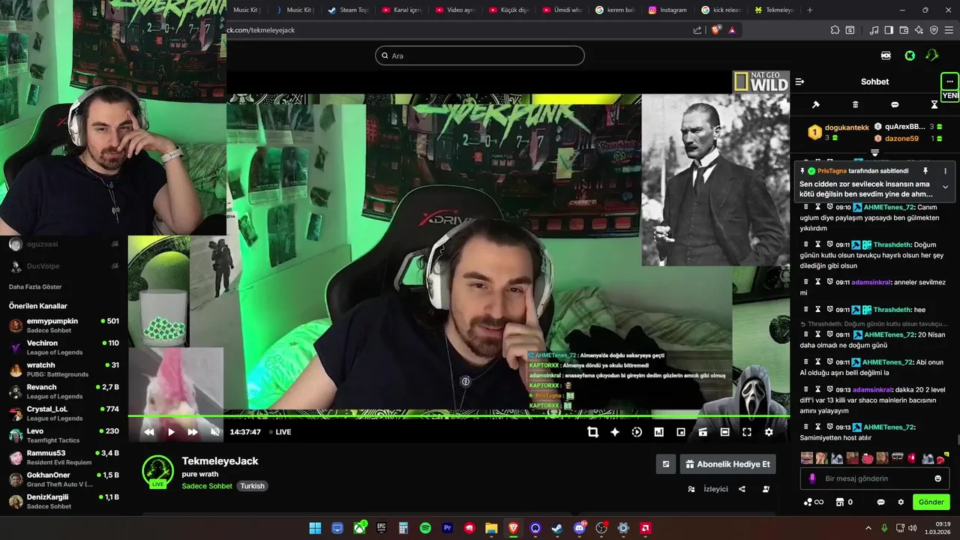Click leaderboard user dogukantekk
Viewport: 960px width, 540px height.
[847, 127]
